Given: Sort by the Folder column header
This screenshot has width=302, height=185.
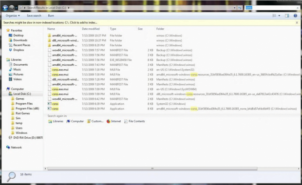Looking at the screenshot, I should coord(160,29).
